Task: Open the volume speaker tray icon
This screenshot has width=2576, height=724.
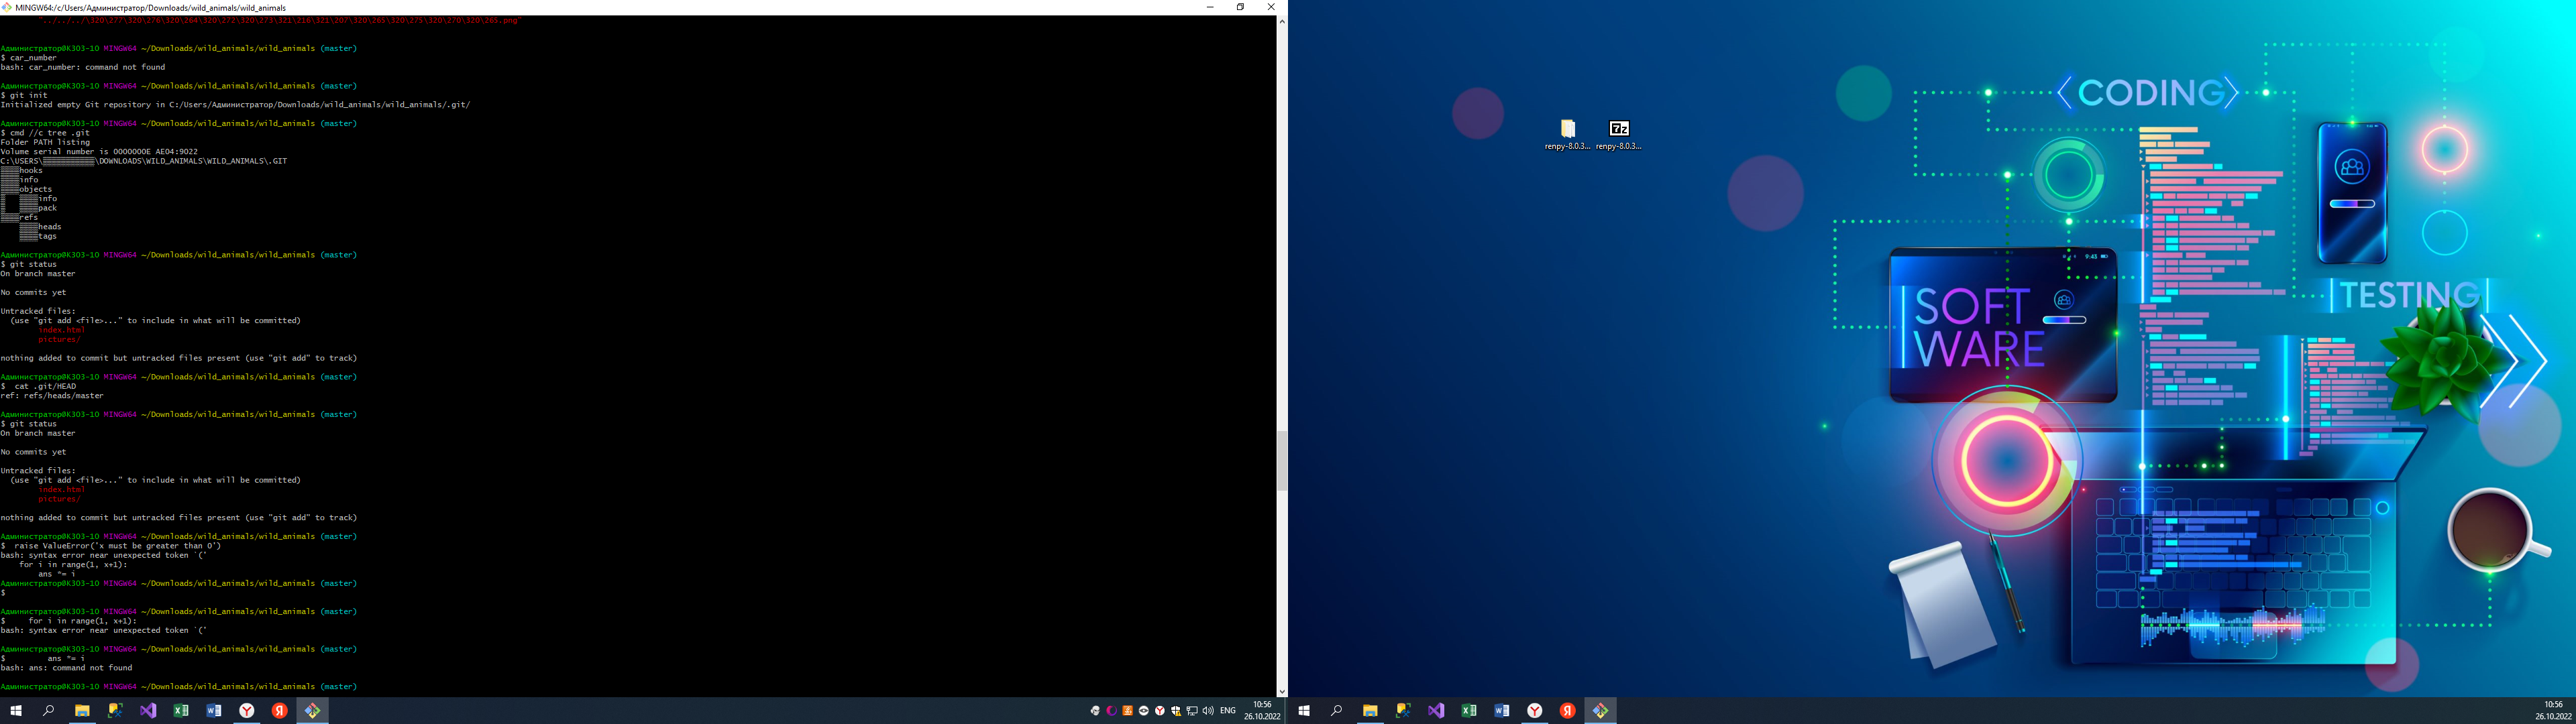Action: (1208, 711)
